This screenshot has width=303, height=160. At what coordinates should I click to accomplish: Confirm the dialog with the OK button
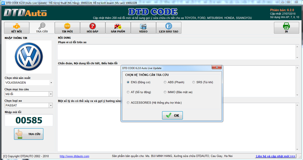tap(172, 115)
